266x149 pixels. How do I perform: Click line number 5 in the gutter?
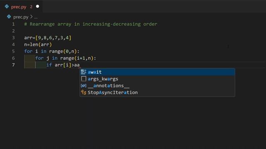pyautogui.click(x=13, y=51)
